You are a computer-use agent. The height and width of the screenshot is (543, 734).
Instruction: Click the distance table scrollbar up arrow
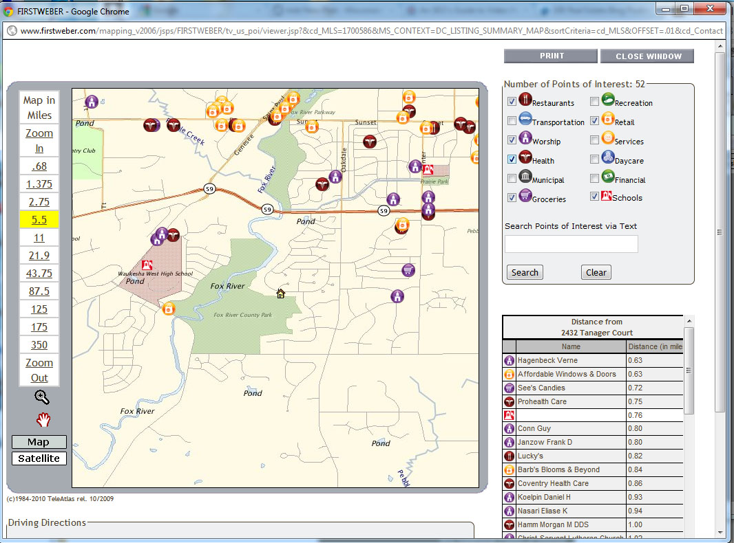[689, 321]
